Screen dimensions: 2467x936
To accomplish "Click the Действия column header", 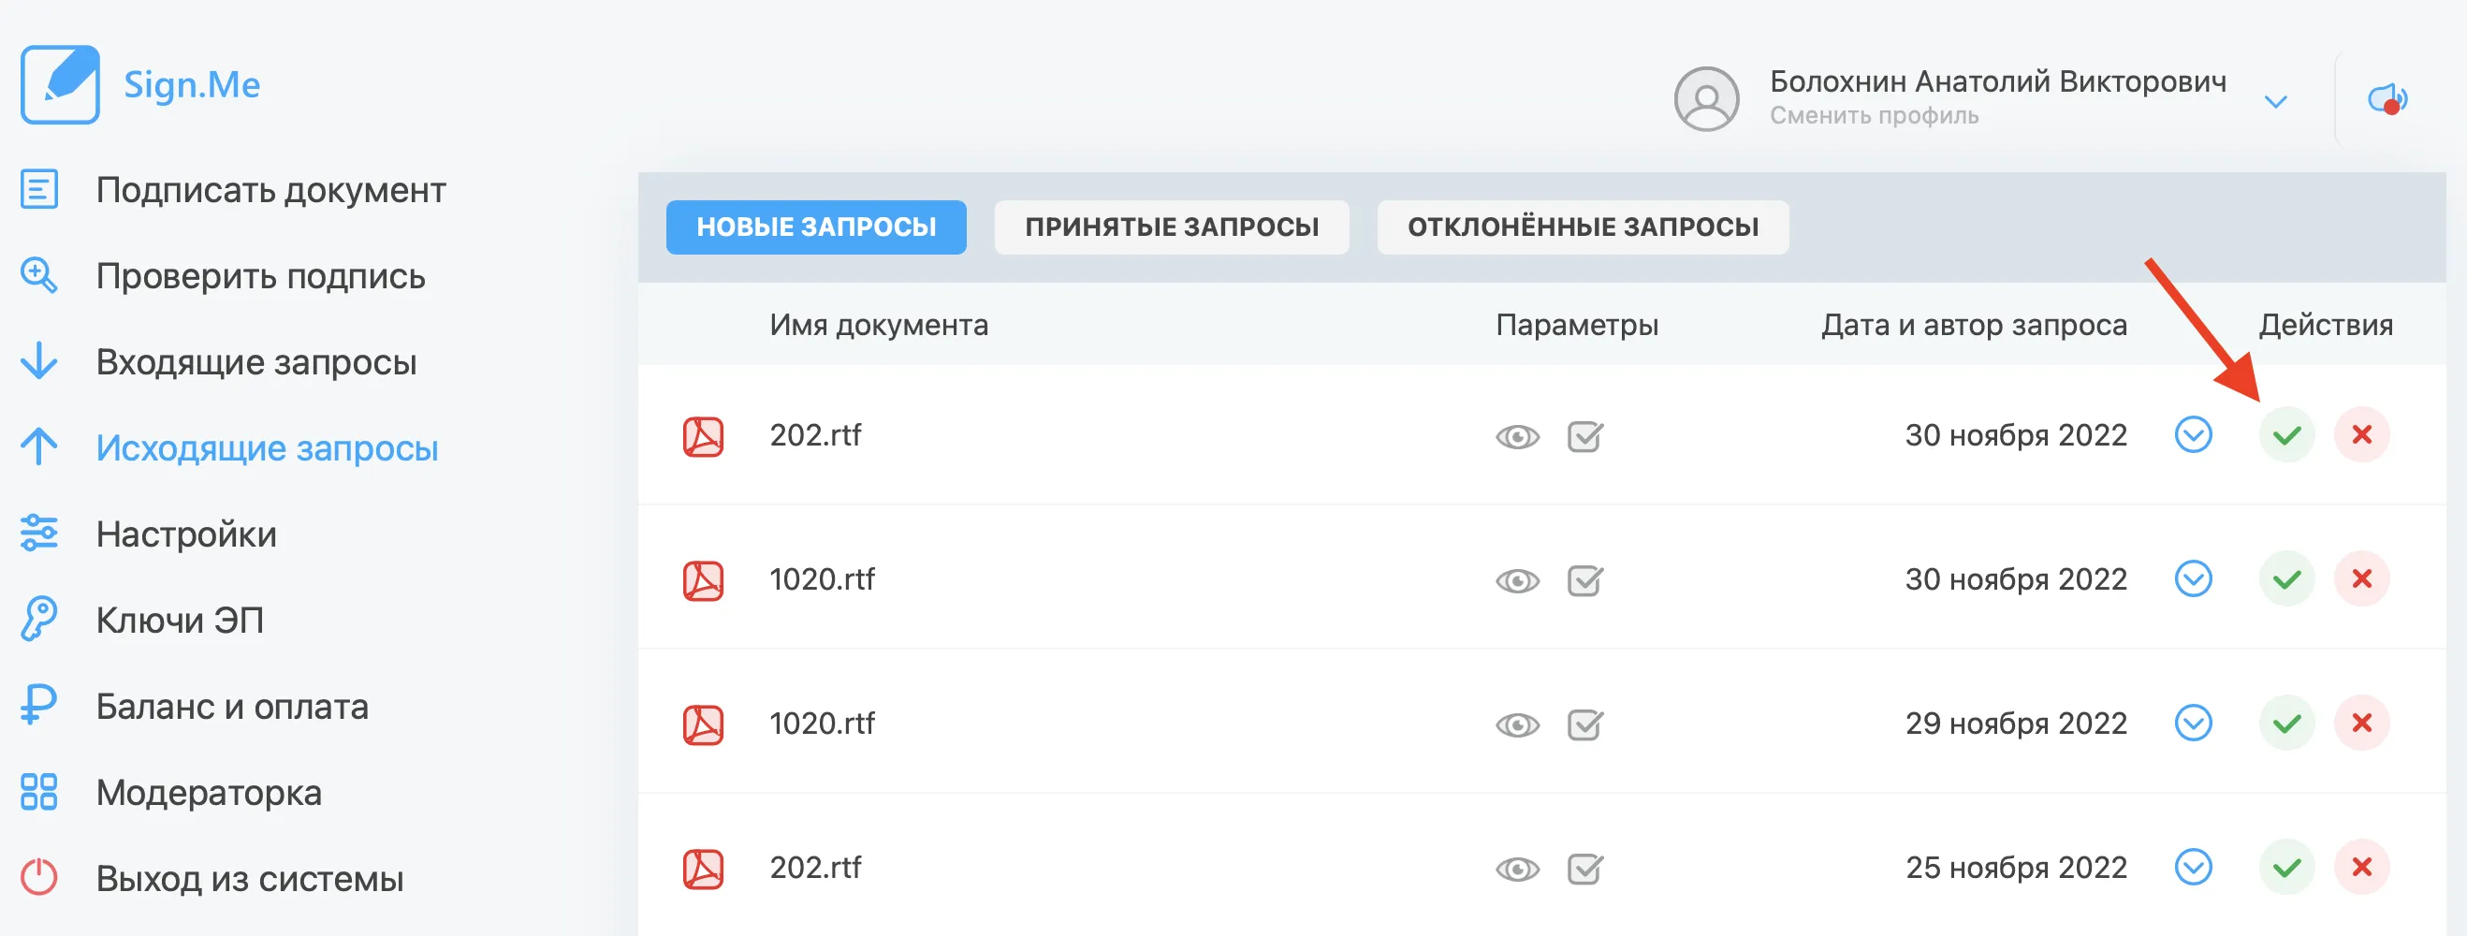I will click(2326, 325).
